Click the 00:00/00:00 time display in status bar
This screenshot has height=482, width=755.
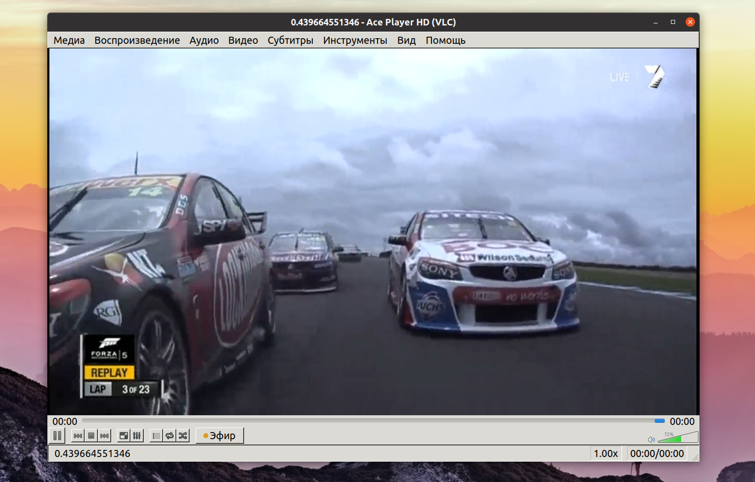coord(657,453)
